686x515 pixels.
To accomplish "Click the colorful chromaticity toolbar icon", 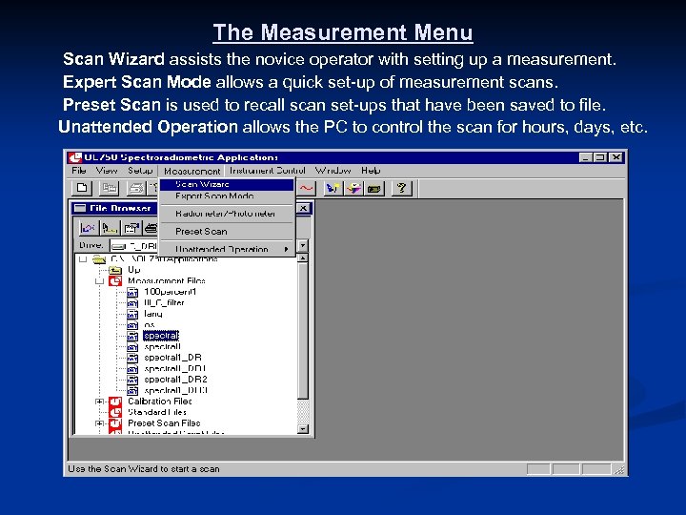I will click(353, 189).
